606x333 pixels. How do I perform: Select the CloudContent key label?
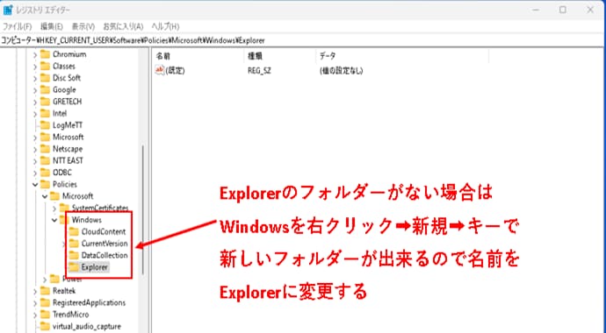[104, 231]
